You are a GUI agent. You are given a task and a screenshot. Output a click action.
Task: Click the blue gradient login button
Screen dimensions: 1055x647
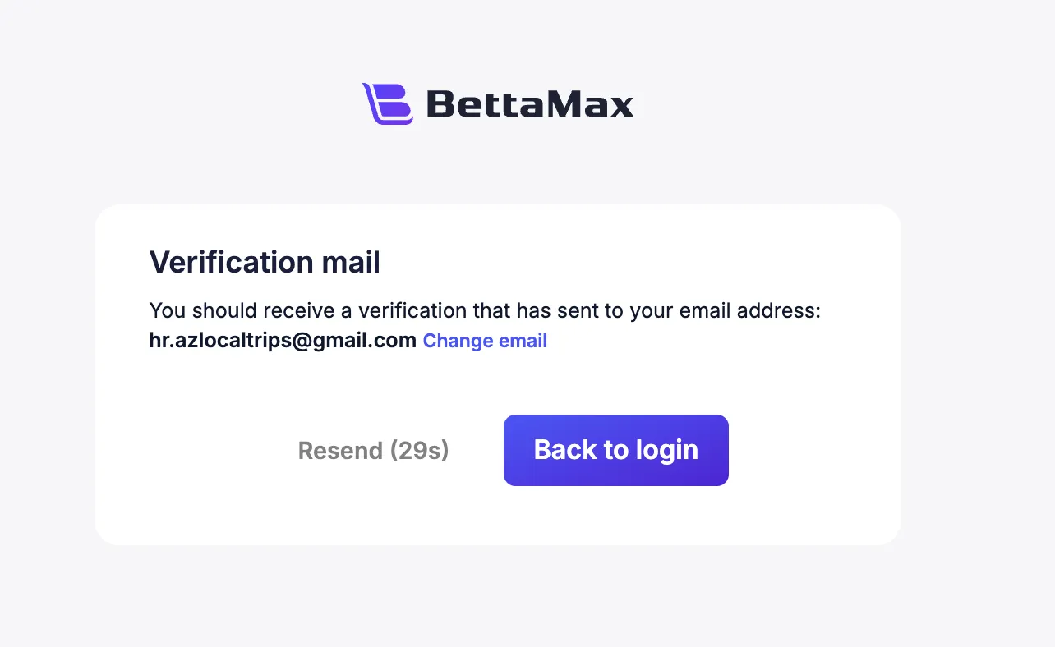pos(615,450)
